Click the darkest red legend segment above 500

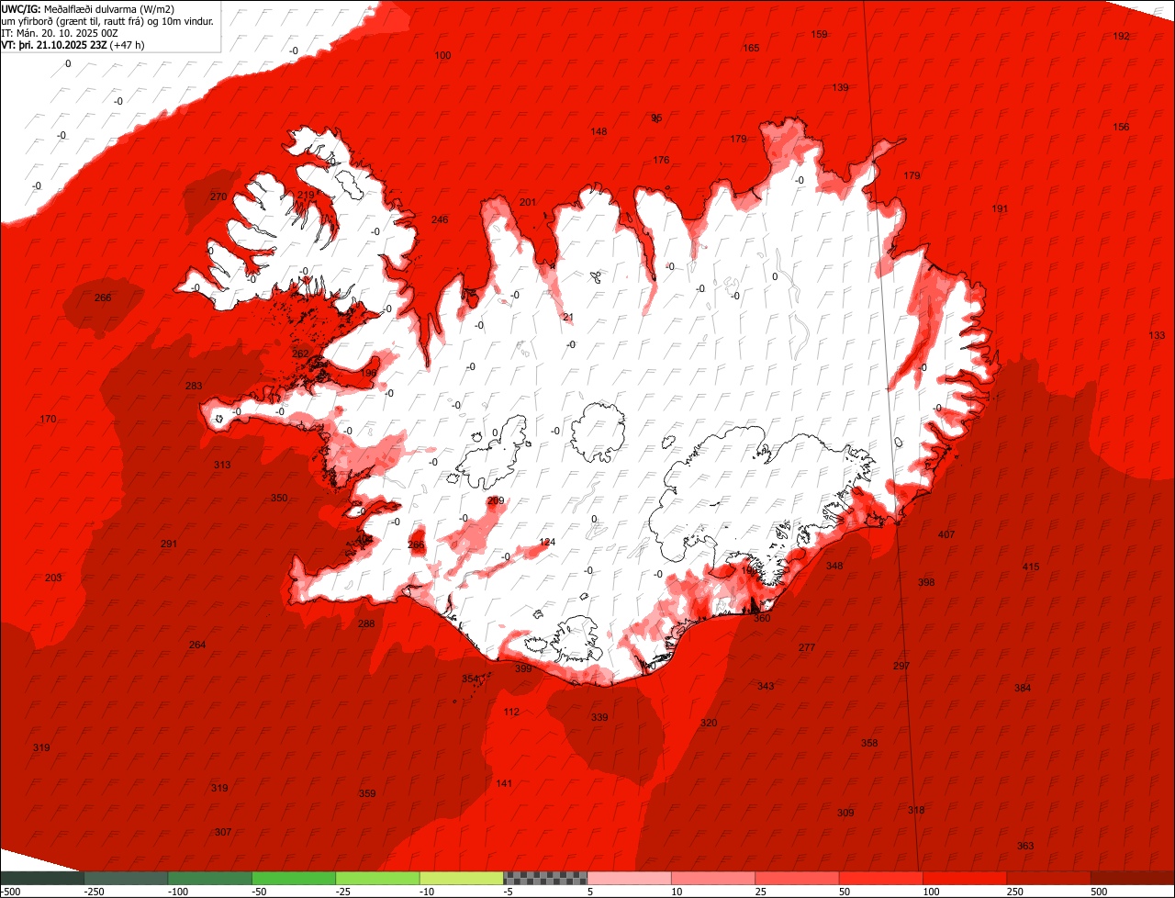(x=1133, y=878)
